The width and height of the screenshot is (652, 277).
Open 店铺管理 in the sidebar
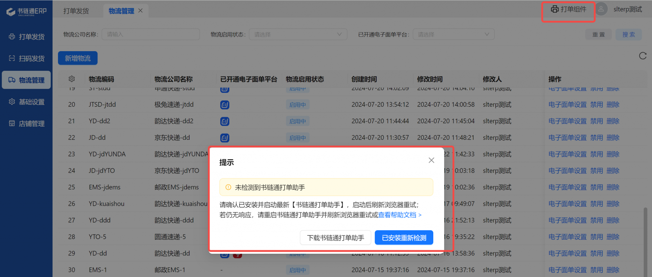pyautogui.click(x=26, y=124)
